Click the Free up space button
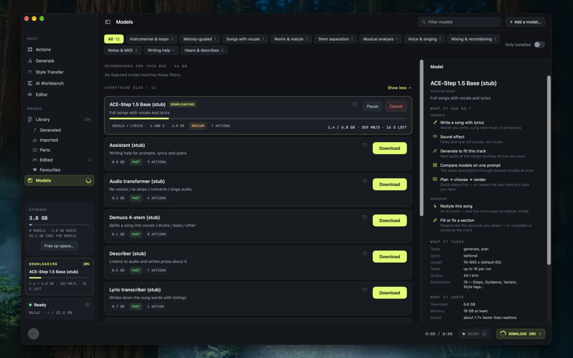This screenshot has width=573, height=358. pos(59,246)
